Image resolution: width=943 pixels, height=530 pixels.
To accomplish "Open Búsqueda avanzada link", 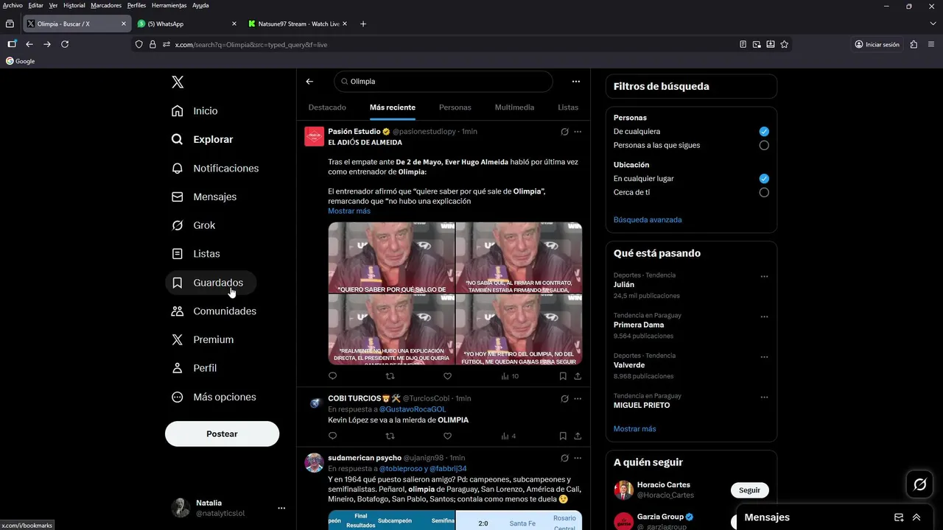I will click(648, 219).
